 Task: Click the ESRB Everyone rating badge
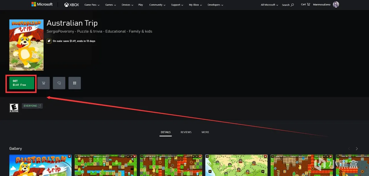click(x=14, y=108)
